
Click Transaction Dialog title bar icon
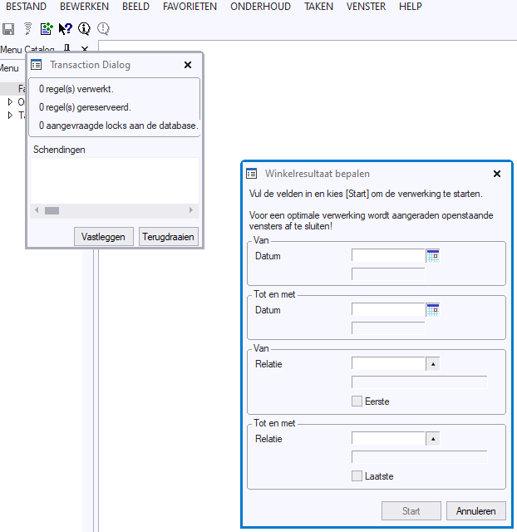click(x=37, y=65)
